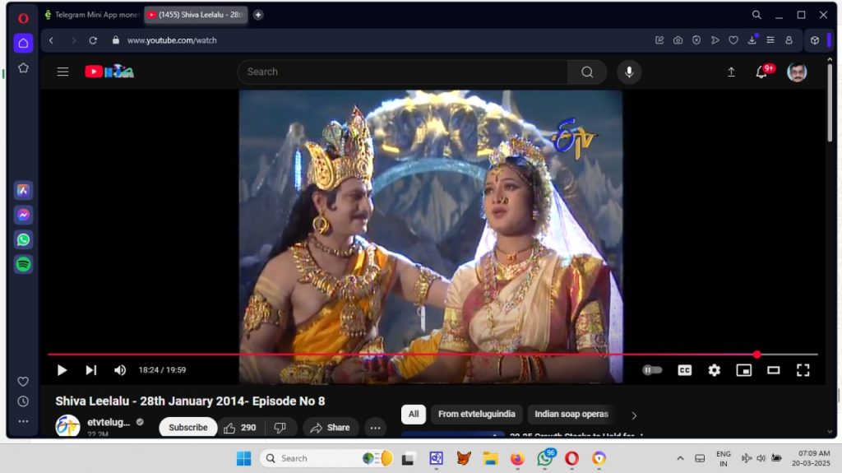Click the red progress bar scrubber
Screen dimensions: 842x473
coord(757,355)
